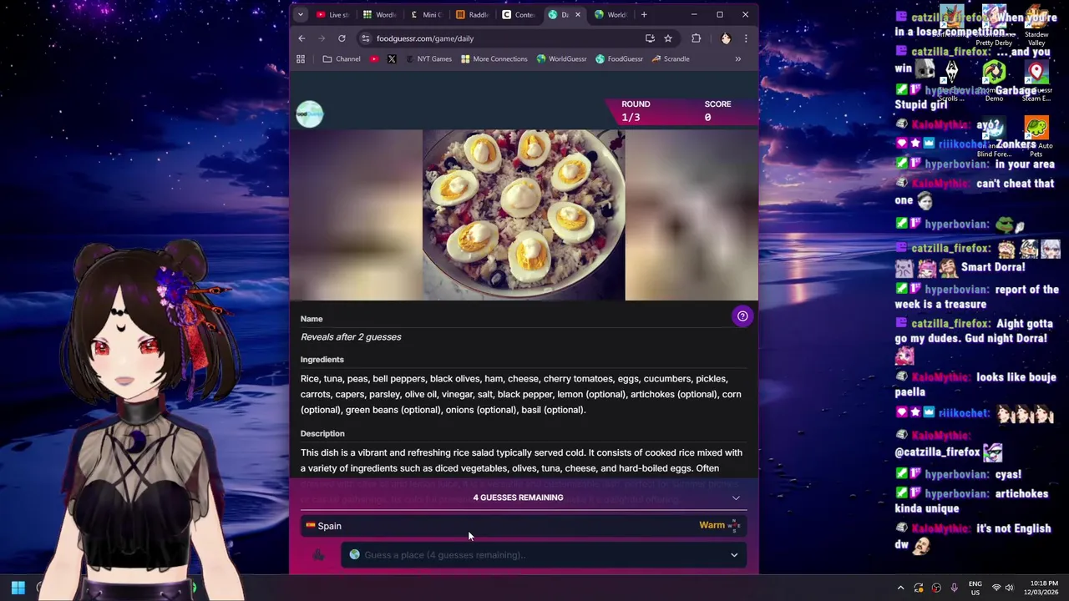This screenshot has height=601, width=1069.
Task: Close the active FoodGuessr Daily tab
Action: click(x=577, y=14)
